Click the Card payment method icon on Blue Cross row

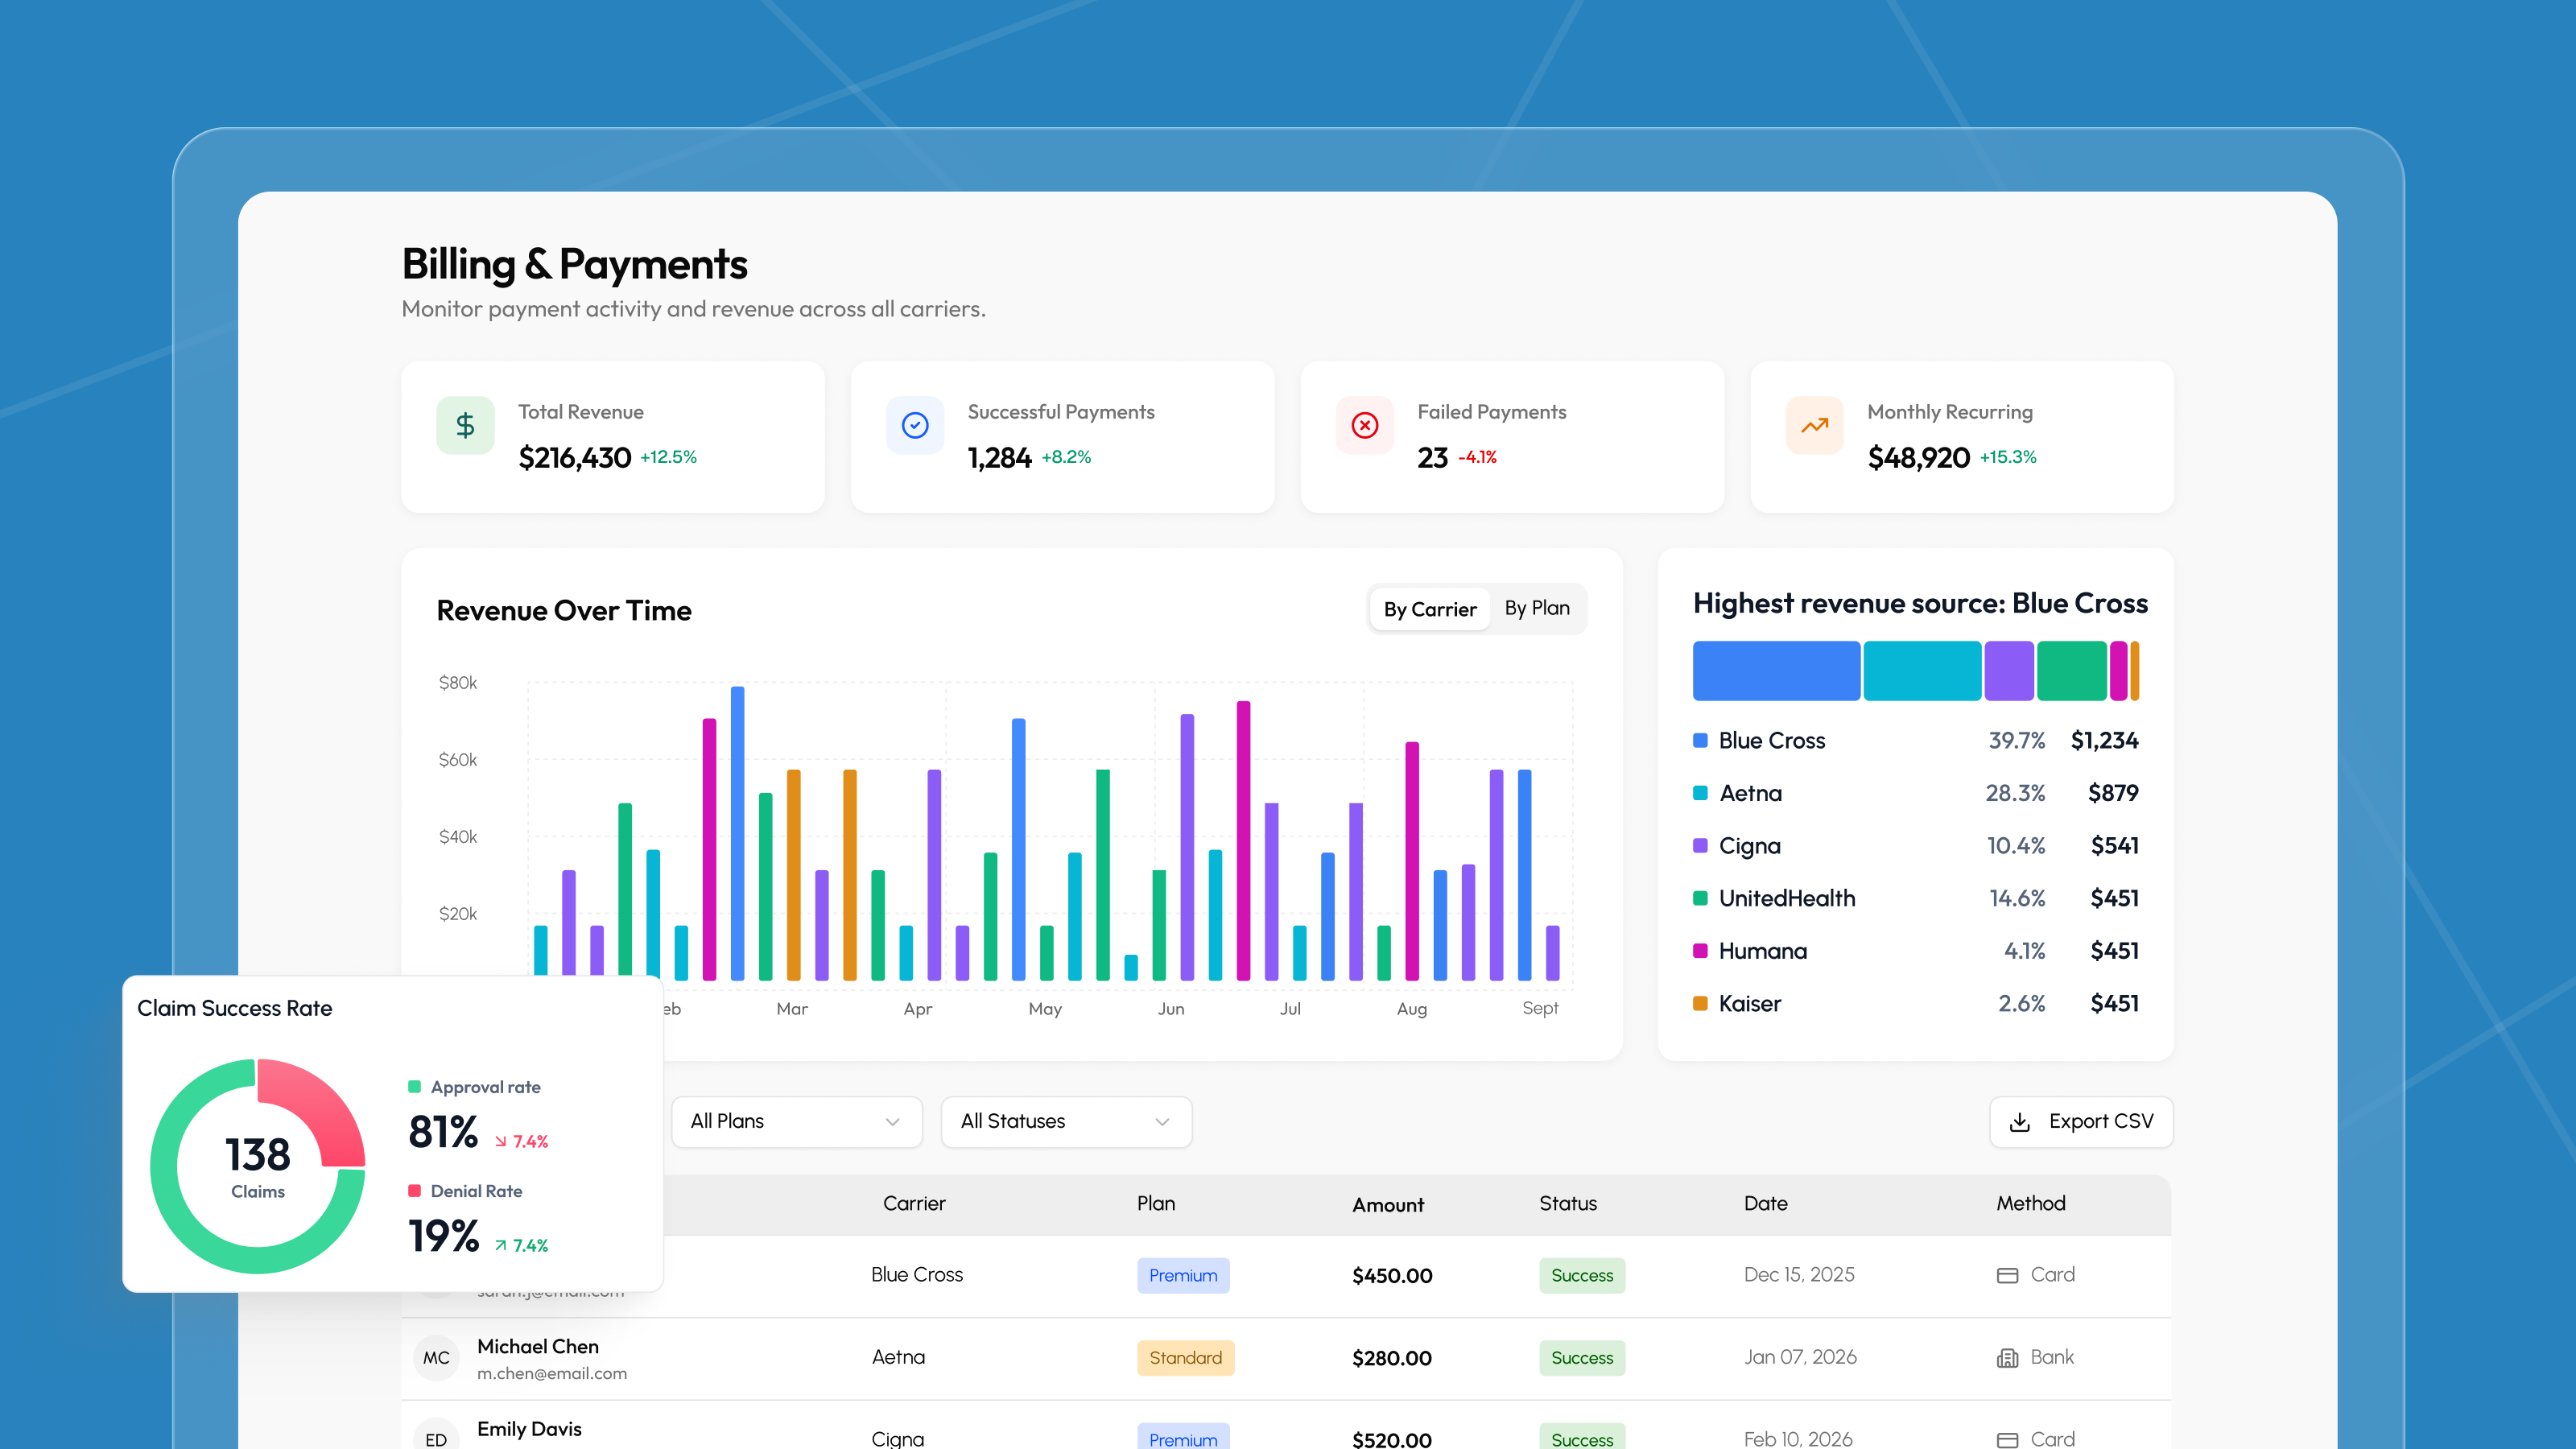click(2008, 1275)
